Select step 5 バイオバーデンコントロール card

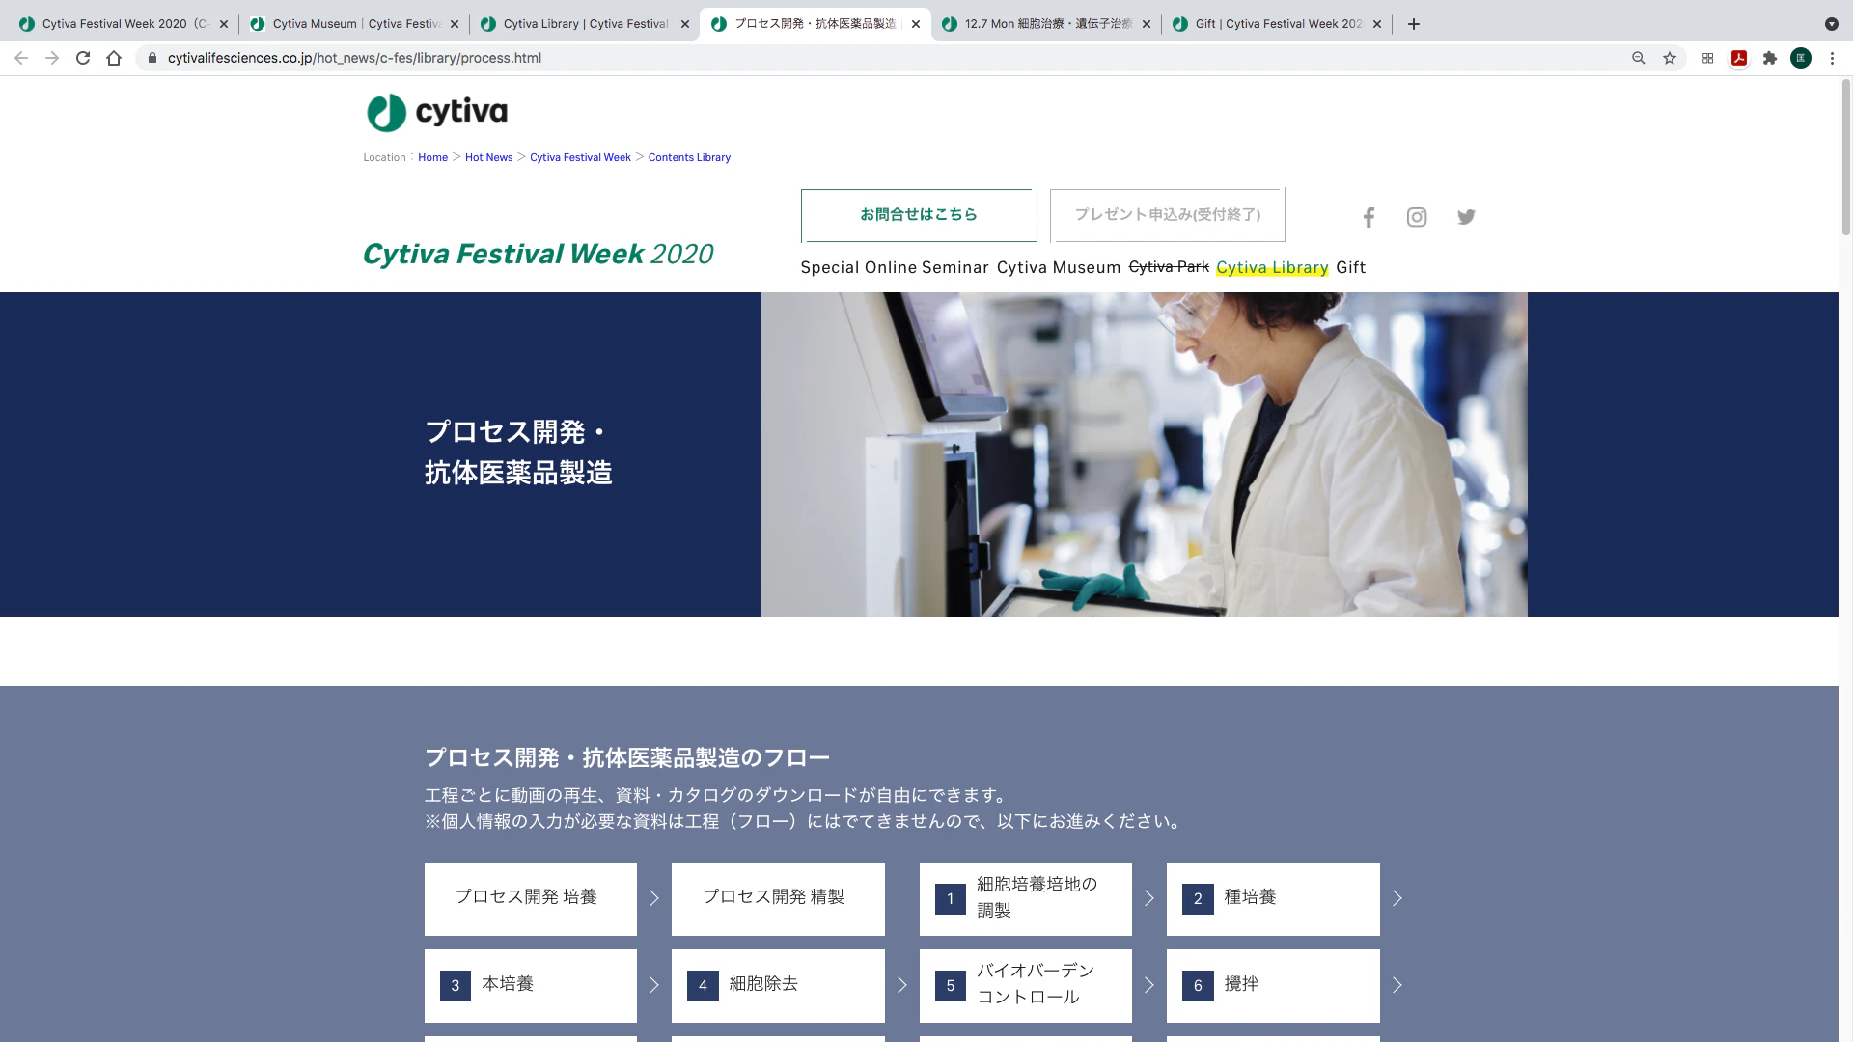(x=1026, y=985)
